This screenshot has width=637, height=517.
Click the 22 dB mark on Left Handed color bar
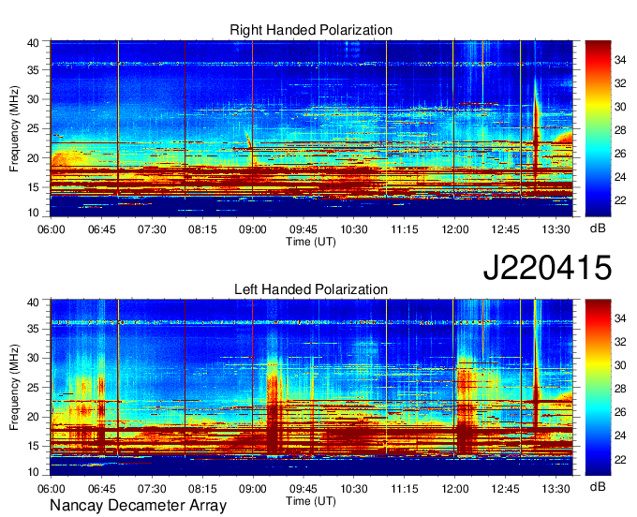620,460
